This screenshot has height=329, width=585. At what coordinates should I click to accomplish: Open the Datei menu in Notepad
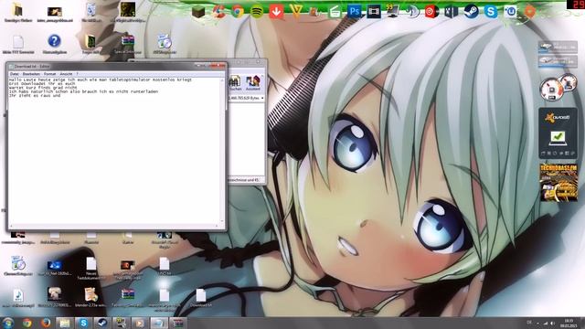(x=15, y=74)
